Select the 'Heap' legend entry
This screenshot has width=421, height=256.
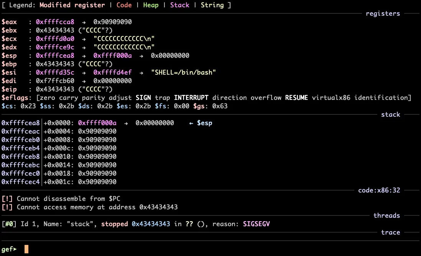pos(151,5)
